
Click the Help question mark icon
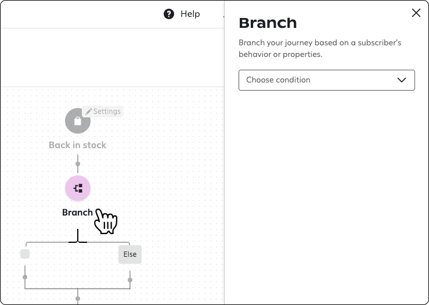click(x=169, y=14)
